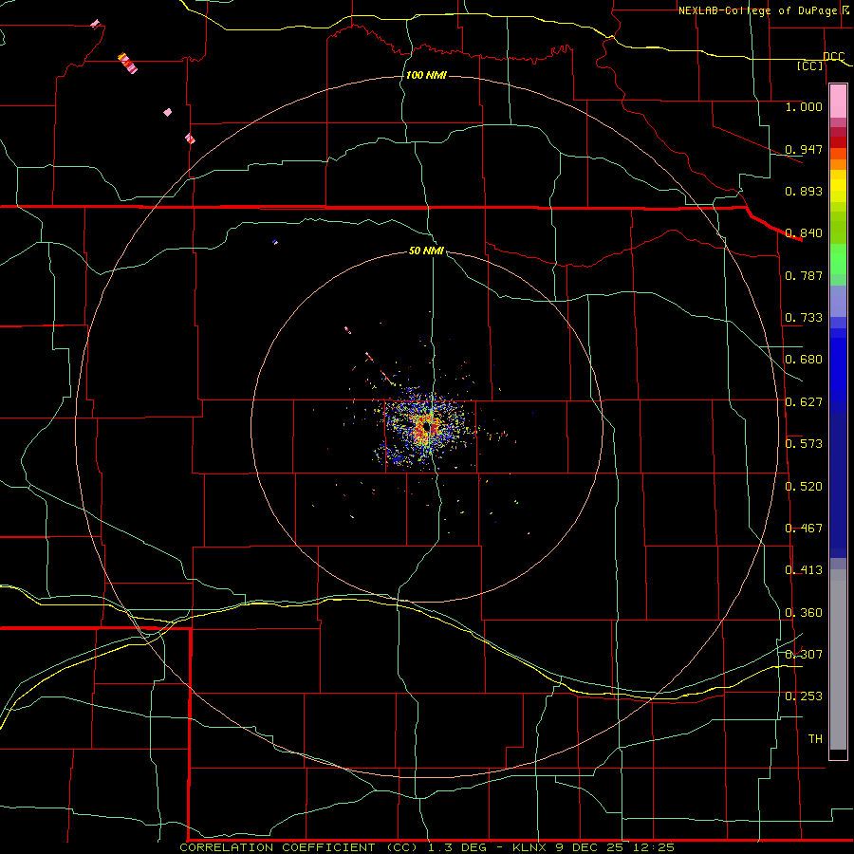Pick the lavender segment of the color bar
Image resolution: width=854 pixels, height=854 pixels.
click(838, 301)
